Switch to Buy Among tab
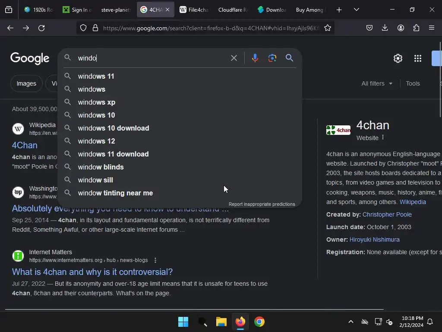The height and width of the screenshot is (332, 442). (311, 10)
